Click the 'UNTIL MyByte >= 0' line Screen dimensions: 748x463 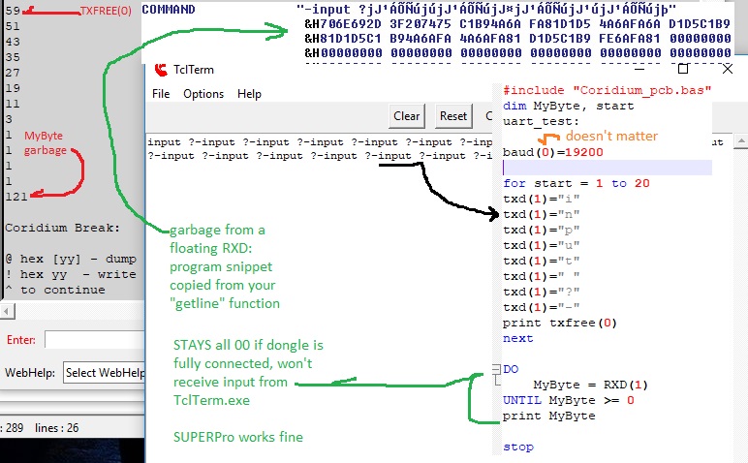click(x=568, y=400)
